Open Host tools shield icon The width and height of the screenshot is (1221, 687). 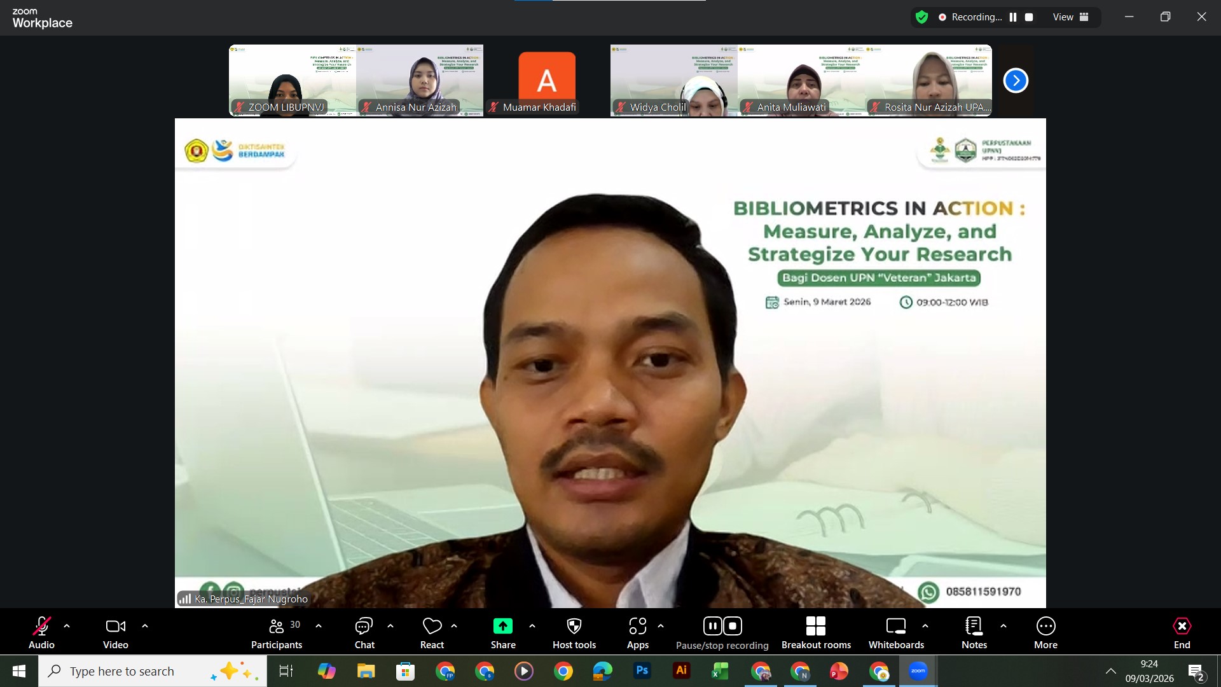point(574,627)
